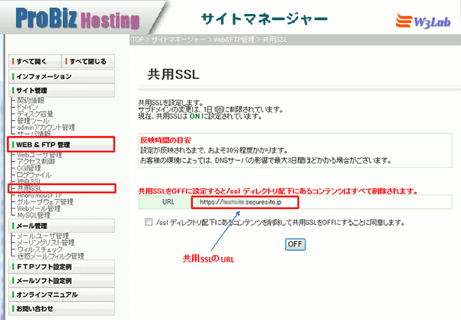
Task: Open the WEB & FTP 管理 section
Action: click(61, 145)
